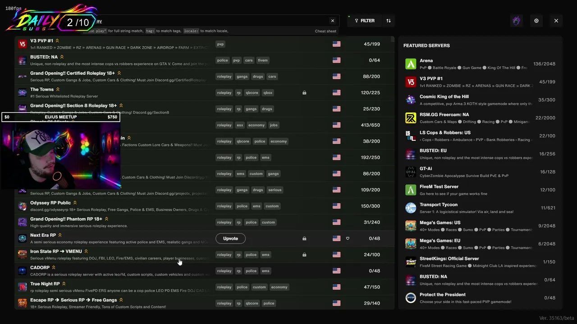The height and width of the screenshot is (324, 577).
Task: Click The Towns server icon
Action: tap(22, 93)
